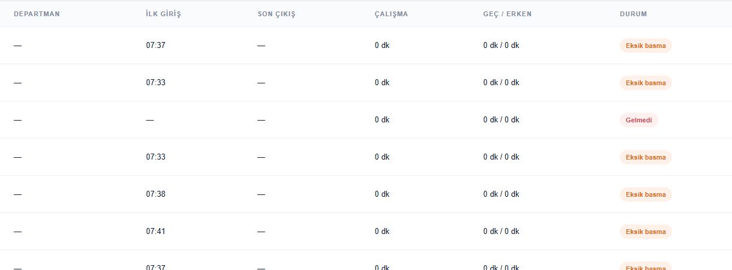Select the SON ÇIKIŞ column header
This screenshot has width=732, height=270.
pyautogui.click(x=277, y=14)
